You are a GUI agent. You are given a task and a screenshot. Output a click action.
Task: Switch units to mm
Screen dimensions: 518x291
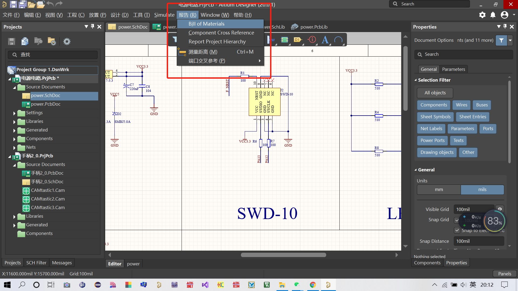click(439, 190)
